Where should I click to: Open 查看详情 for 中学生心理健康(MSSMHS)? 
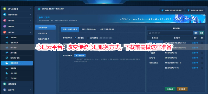point(195,63)
